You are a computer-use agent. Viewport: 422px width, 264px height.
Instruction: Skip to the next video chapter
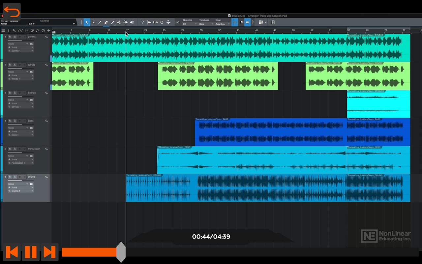(49, 252)
